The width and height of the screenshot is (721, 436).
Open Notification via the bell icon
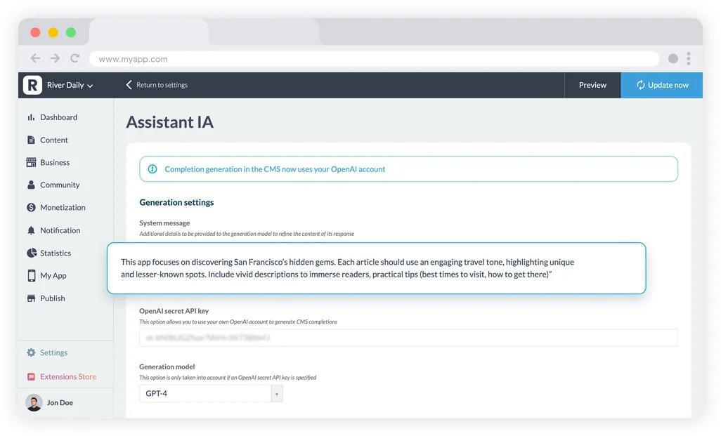(x=31, y=229)
